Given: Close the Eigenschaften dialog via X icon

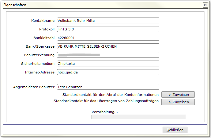Looking at the screenshot, I should [x=205, y=5].
